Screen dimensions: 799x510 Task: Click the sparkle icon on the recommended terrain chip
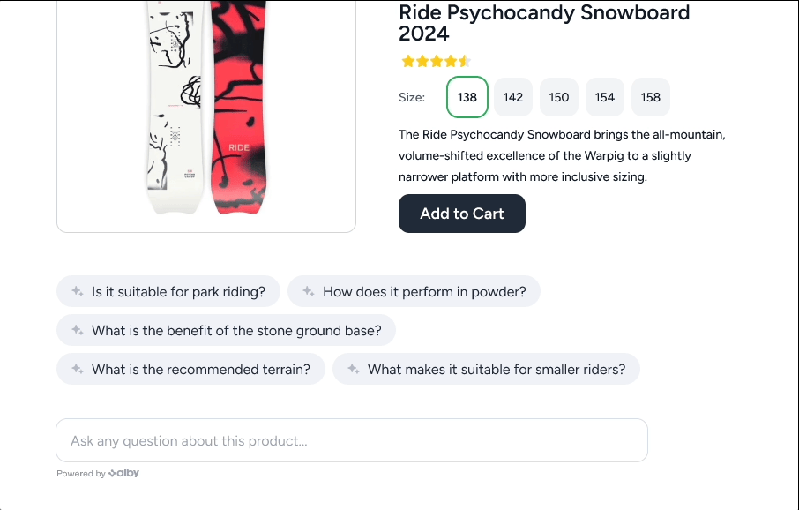click(x=77, y=369)
